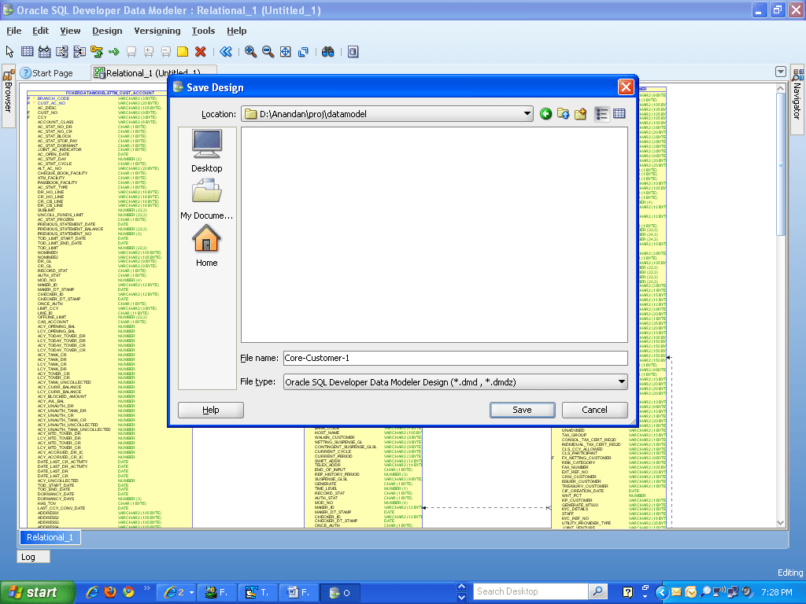Open the File type dropdown

[x=620, y=381]
